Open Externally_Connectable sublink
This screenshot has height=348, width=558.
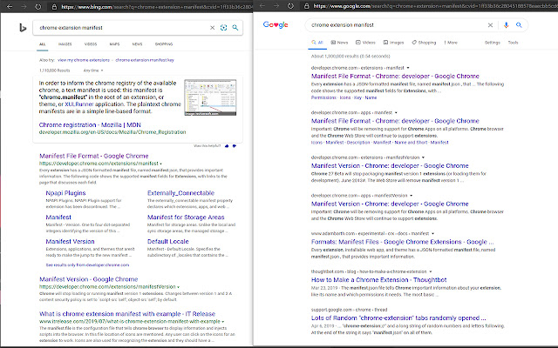[x=180, y=193]
